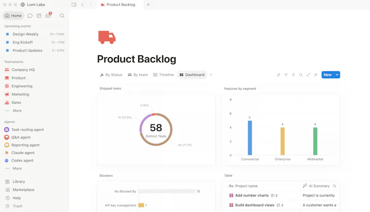
Task: Open the New button dropdown arrow
Action: point(337,75)
